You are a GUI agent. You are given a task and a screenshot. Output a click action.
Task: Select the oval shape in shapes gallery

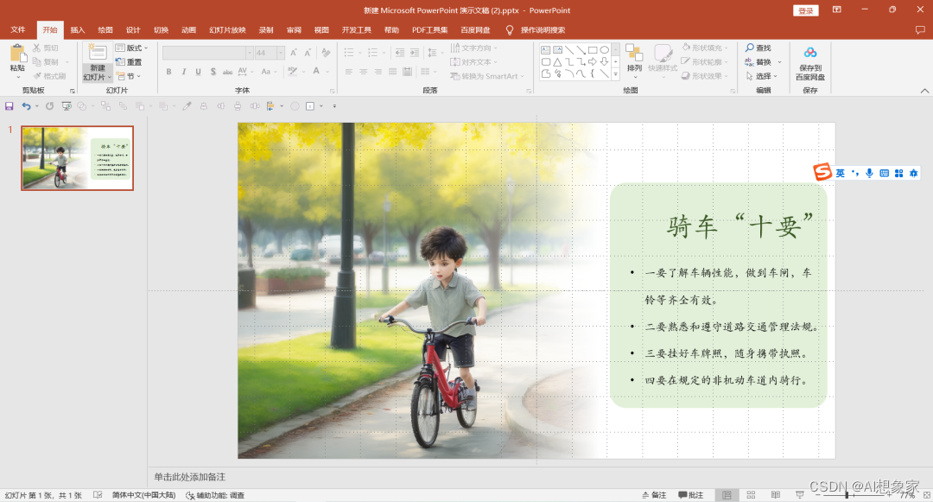pos(605,50)
